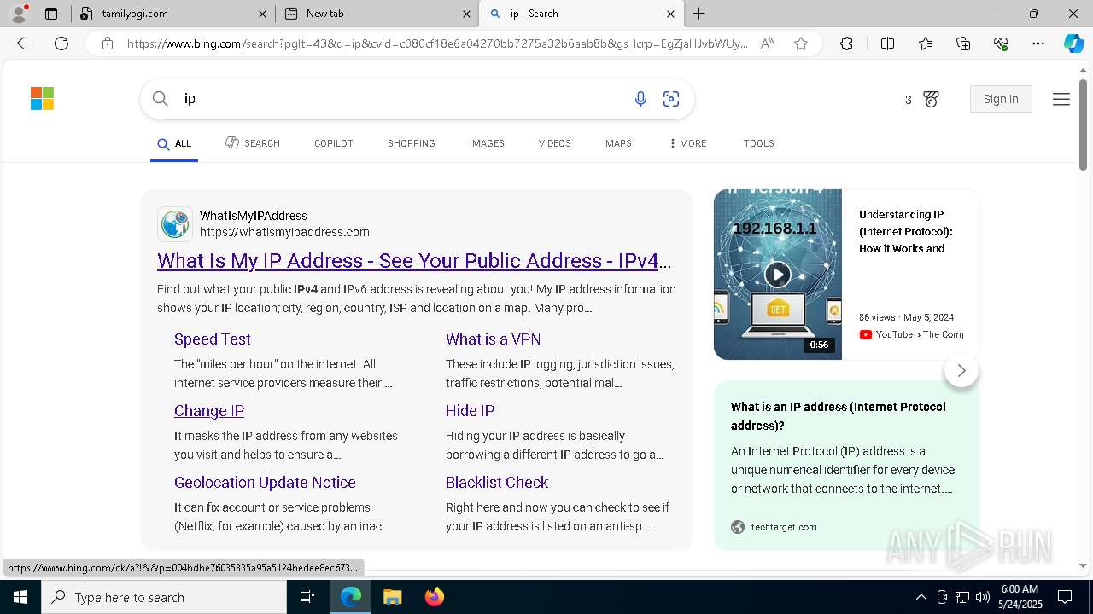Select the SHOPPING tab
Viewport: 1093px width, 614px height.
[x=412, y=143]
